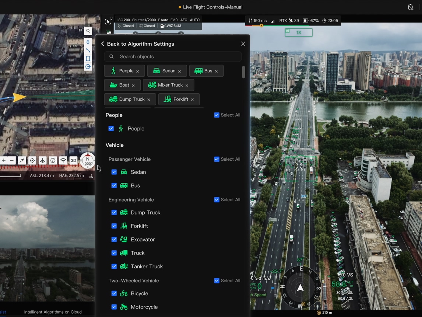
Task: Remove the Mixer Truck tag chip
Action: 187,86
